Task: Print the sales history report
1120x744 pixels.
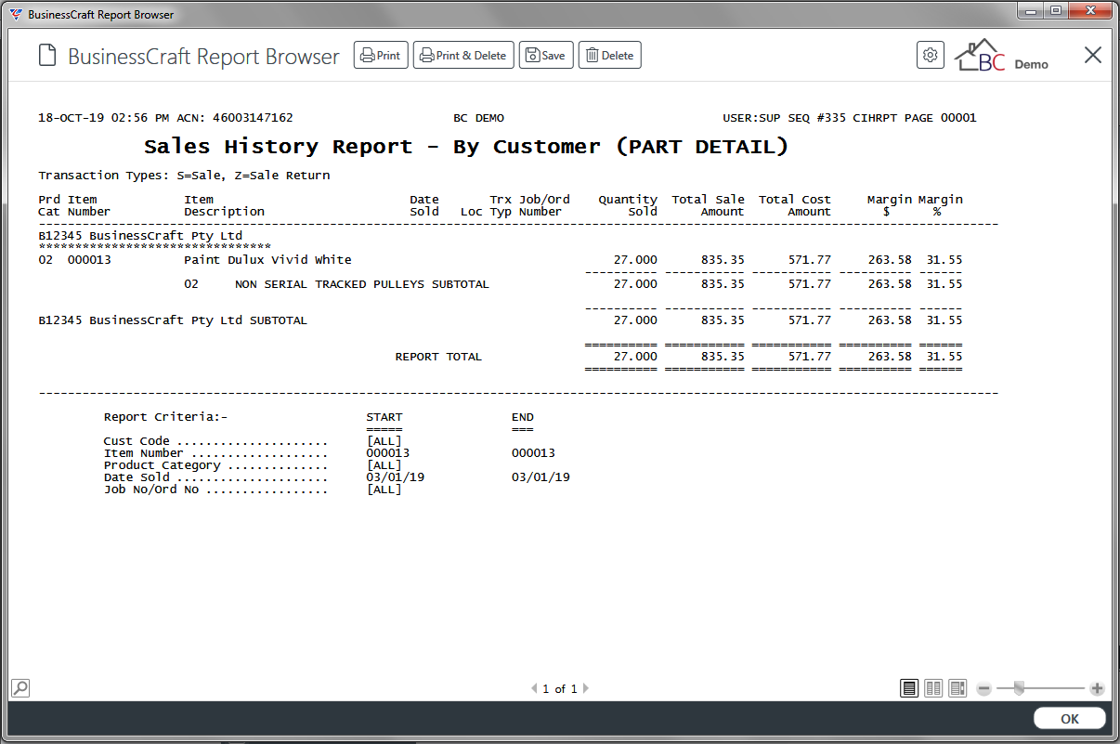Action: click(381, 56)
